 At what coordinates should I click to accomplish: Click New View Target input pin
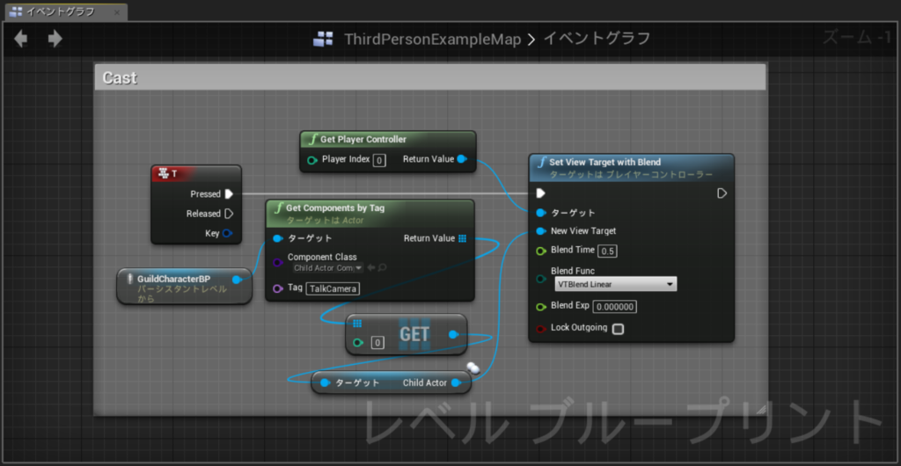[x=541, y=231]
